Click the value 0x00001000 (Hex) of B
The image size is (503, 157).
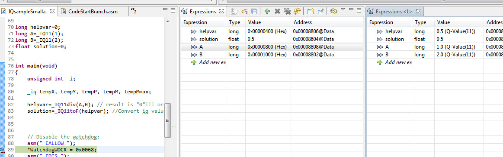point(267,55)
